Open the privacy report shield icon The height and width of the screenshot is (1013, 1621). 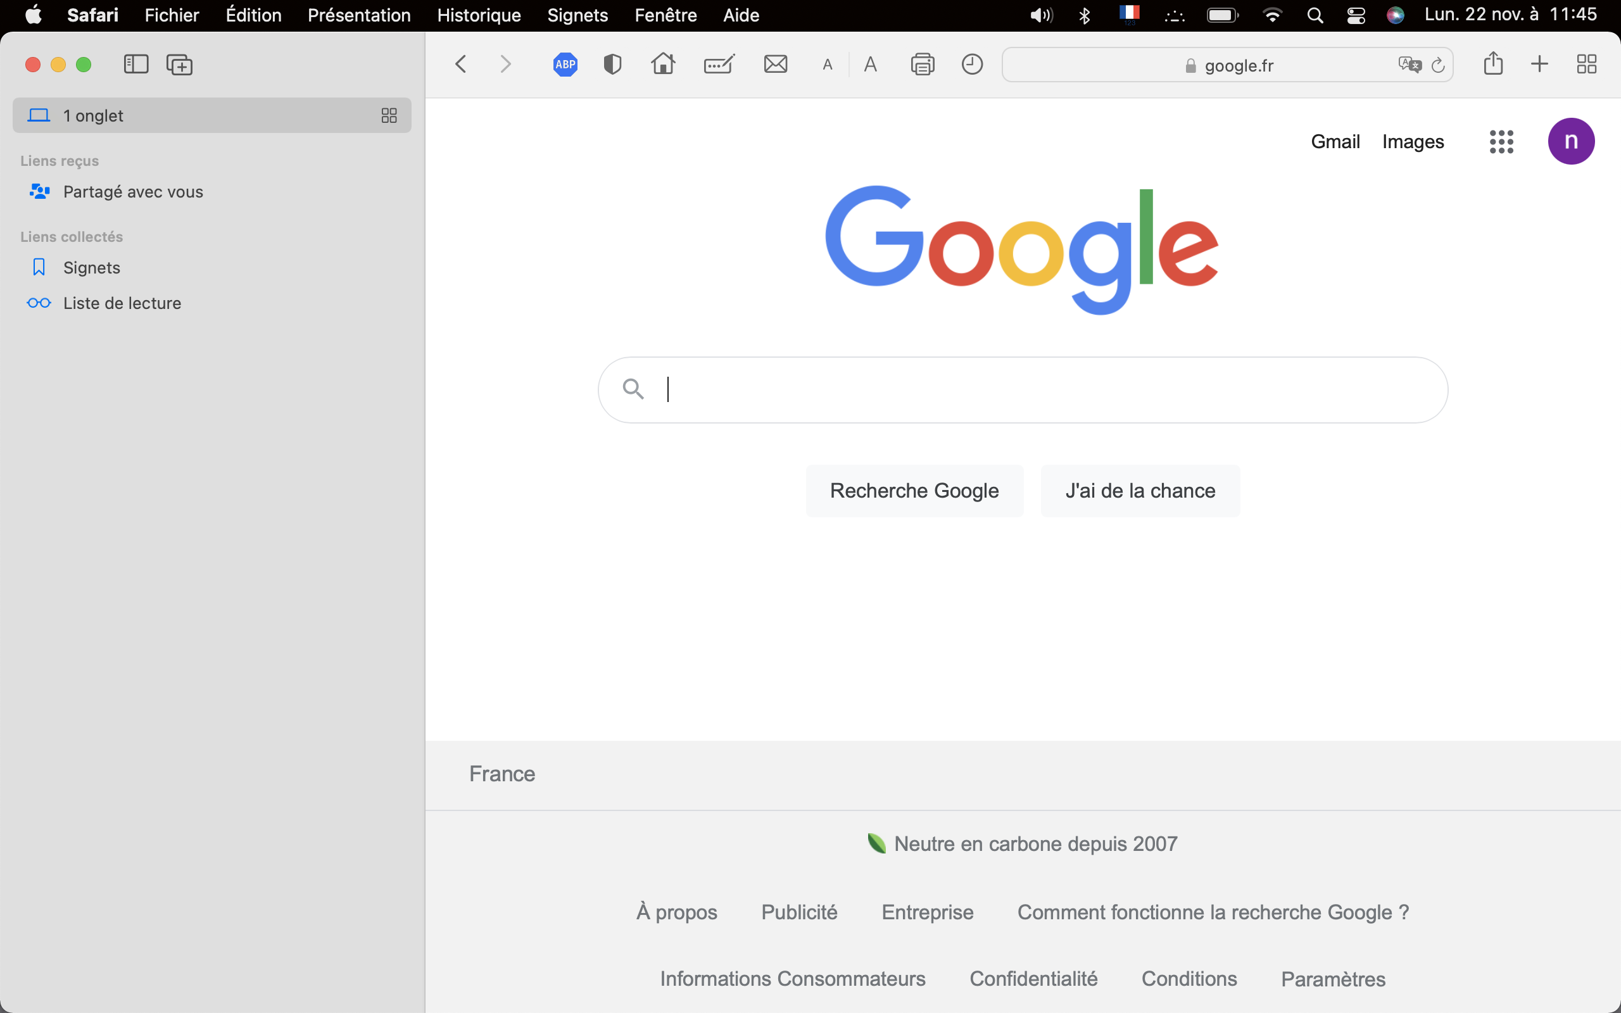[612, 65]
